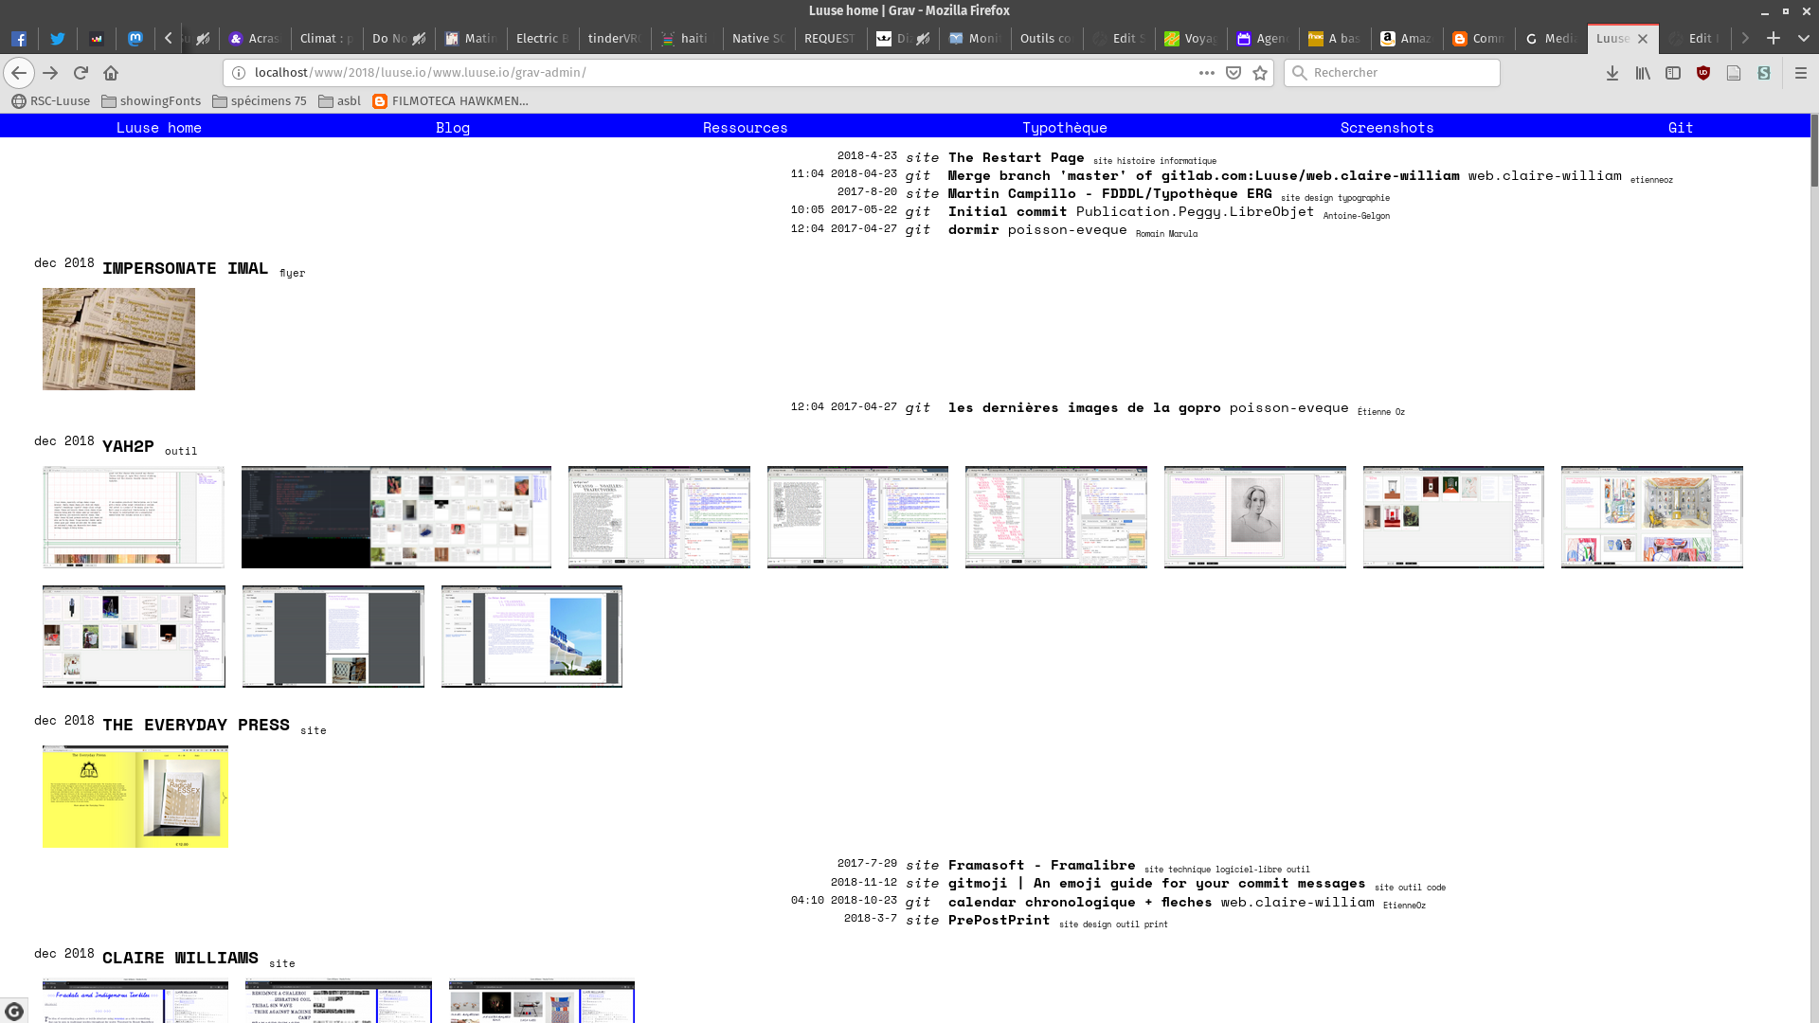Open the Impersonate Imal flyer thumbnail
This screenshot has height=1023, width=1819.
tap(118, 339)
